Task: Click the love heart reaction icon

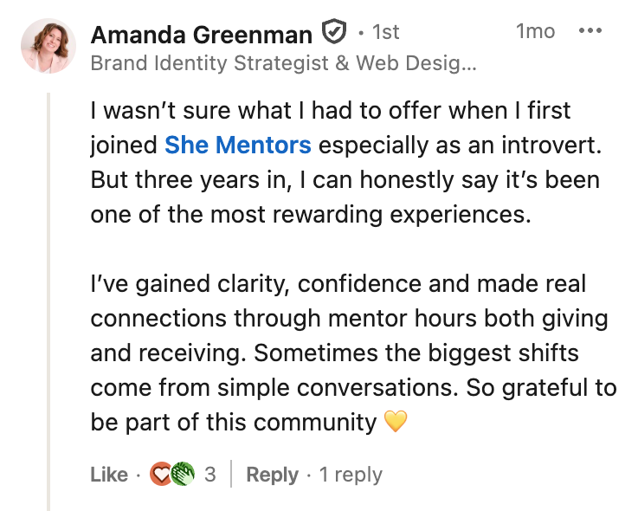Action: 161,474
